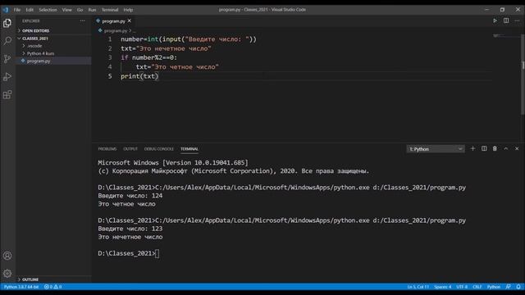
Task: Open the Explorer view in activity bar
Action: point(7,23)
